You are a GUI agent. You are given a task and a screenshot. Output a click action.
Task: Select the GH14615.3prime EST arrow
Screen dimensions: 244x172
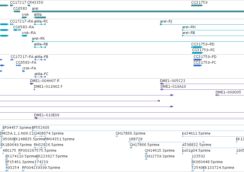tap(146, 153)
